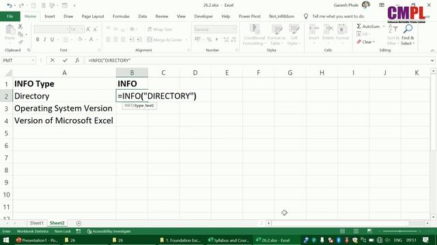The height and width of the screenshot is (245, 437).
Task: Click the Undo icon in quick access toolbar
Action: (x=9, y=5)
